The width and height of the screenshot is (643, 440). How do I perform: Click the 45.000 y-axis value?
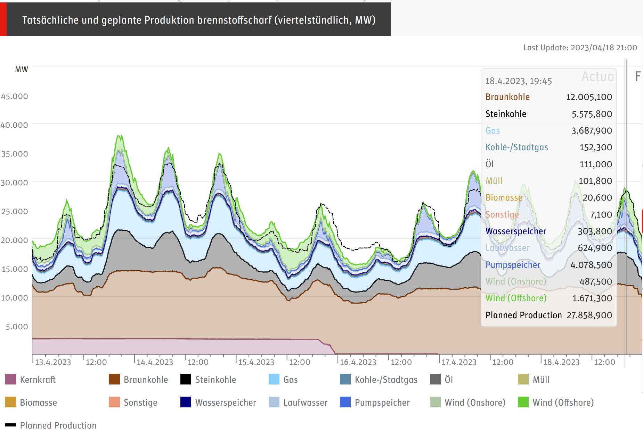(15, 96)
